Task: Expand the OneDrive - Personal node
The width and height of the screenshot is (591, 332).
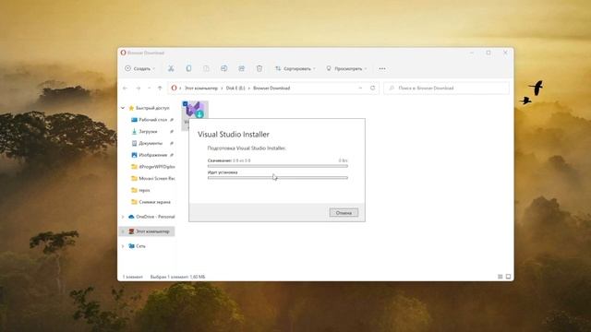Action: (123, 217)
